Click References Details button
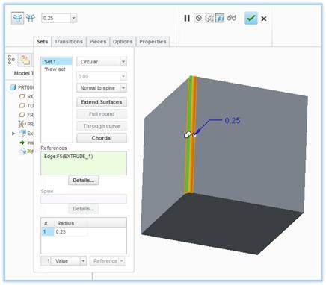Viewport: 326px width, 285px height. point(83,181)
